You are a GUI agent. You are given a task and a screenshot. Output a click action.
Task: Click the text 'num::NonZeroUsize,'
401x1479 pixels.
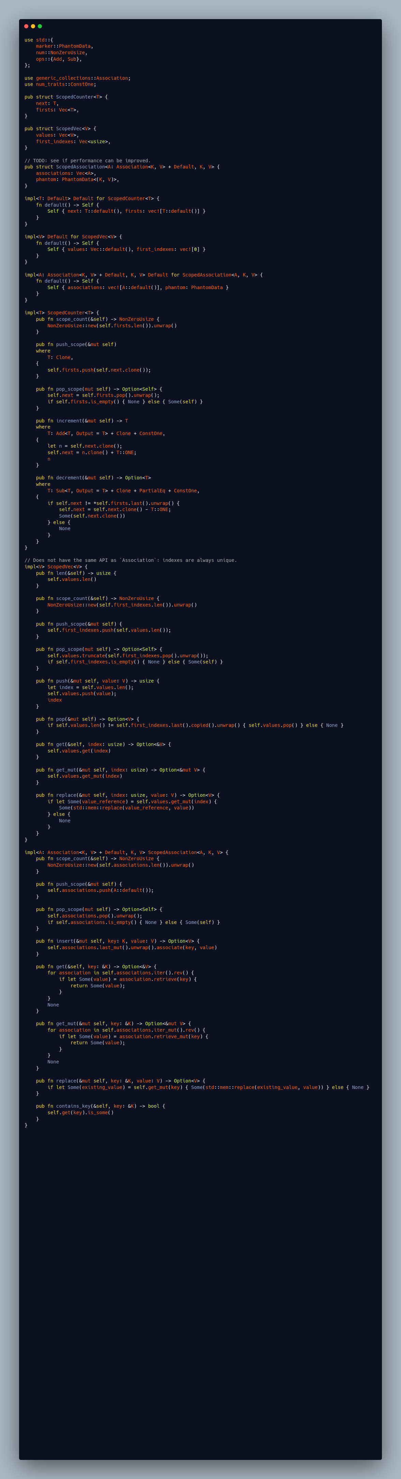[x=62, y=53]
